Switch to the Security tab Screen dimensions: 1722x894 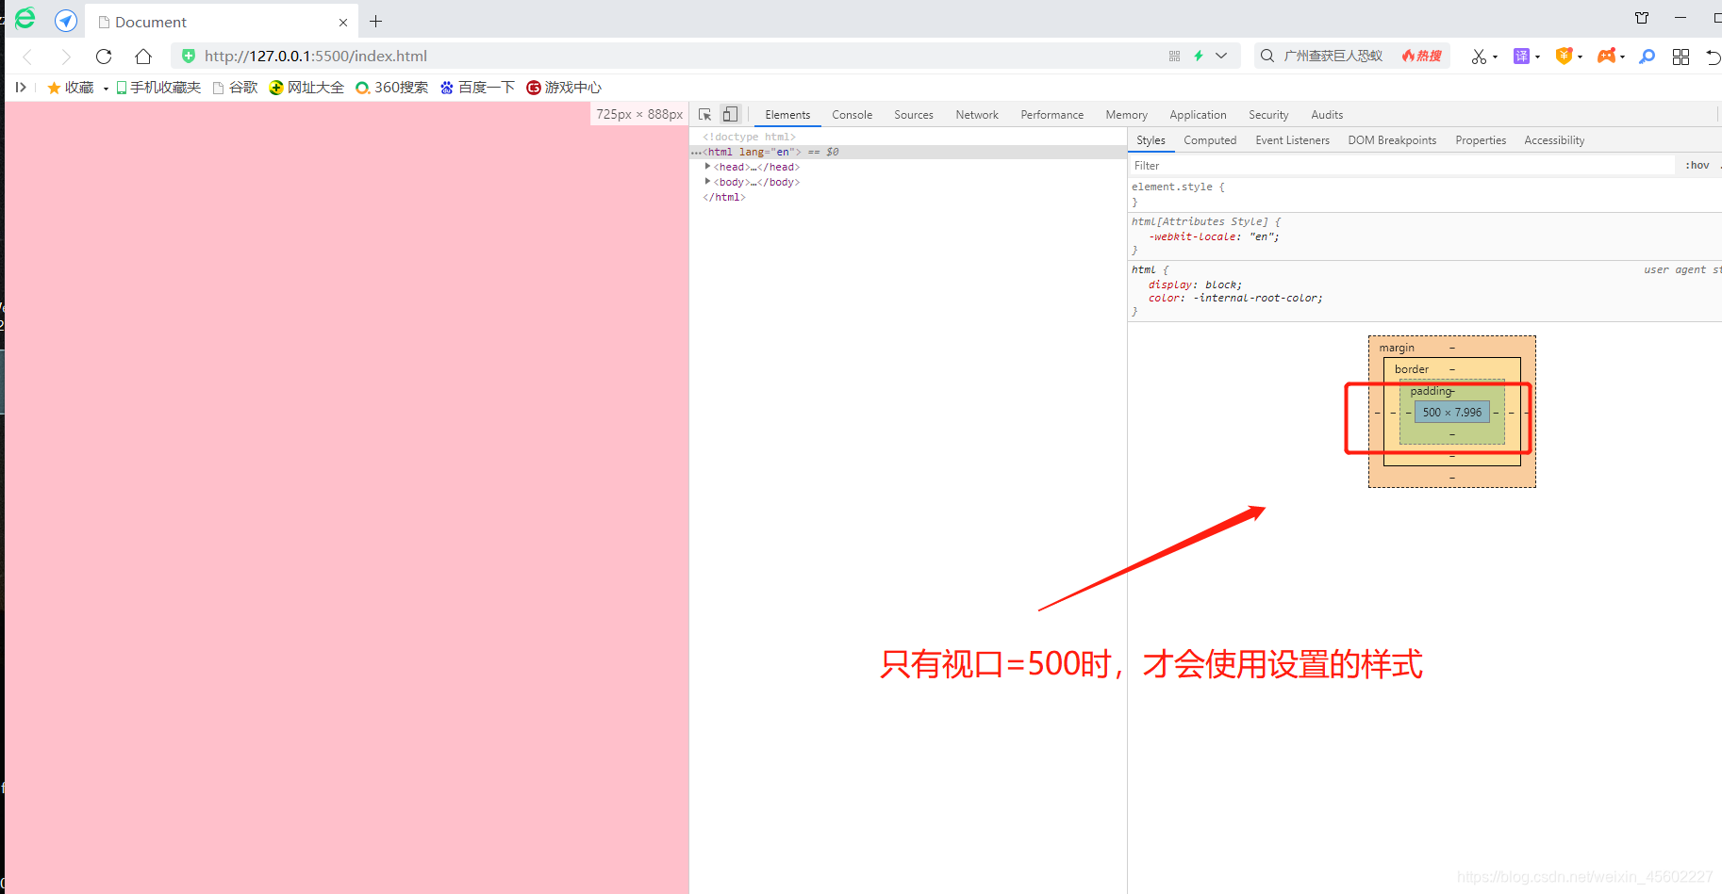pos(1268,115)
